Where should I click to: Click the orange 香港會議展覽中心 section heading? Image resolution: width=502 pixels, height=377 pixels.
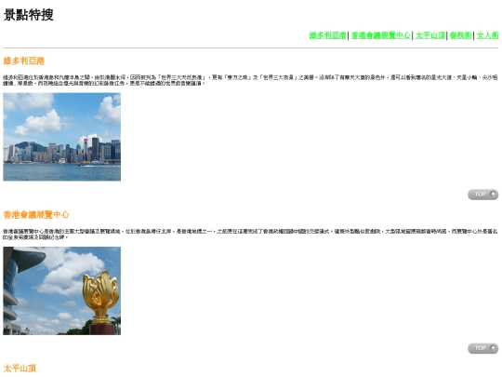(x=36, y=215)
